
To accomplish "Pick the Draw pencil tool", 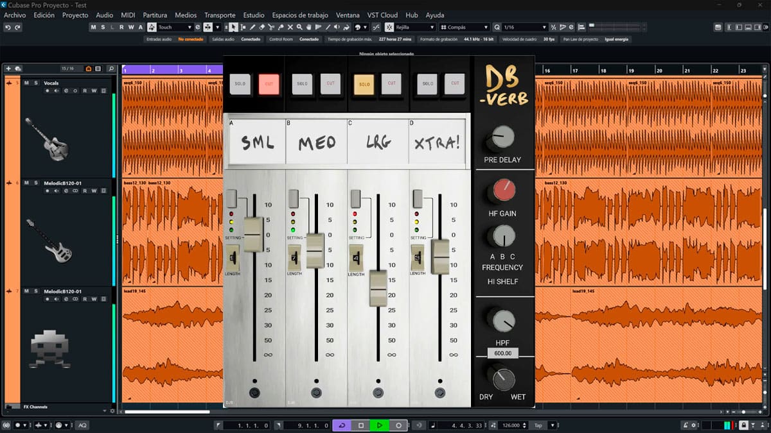I will click(x=253, y=28).
